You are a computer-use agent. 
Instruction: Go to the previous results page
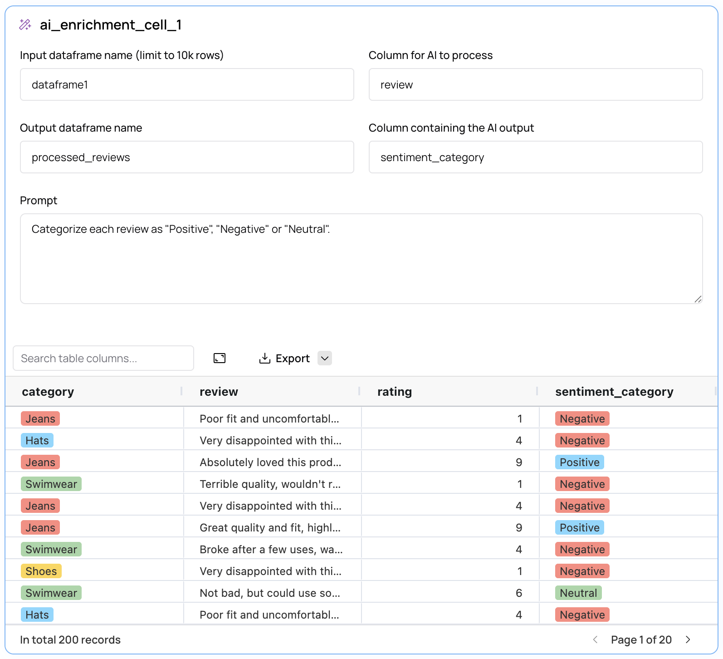coord(595,639)
